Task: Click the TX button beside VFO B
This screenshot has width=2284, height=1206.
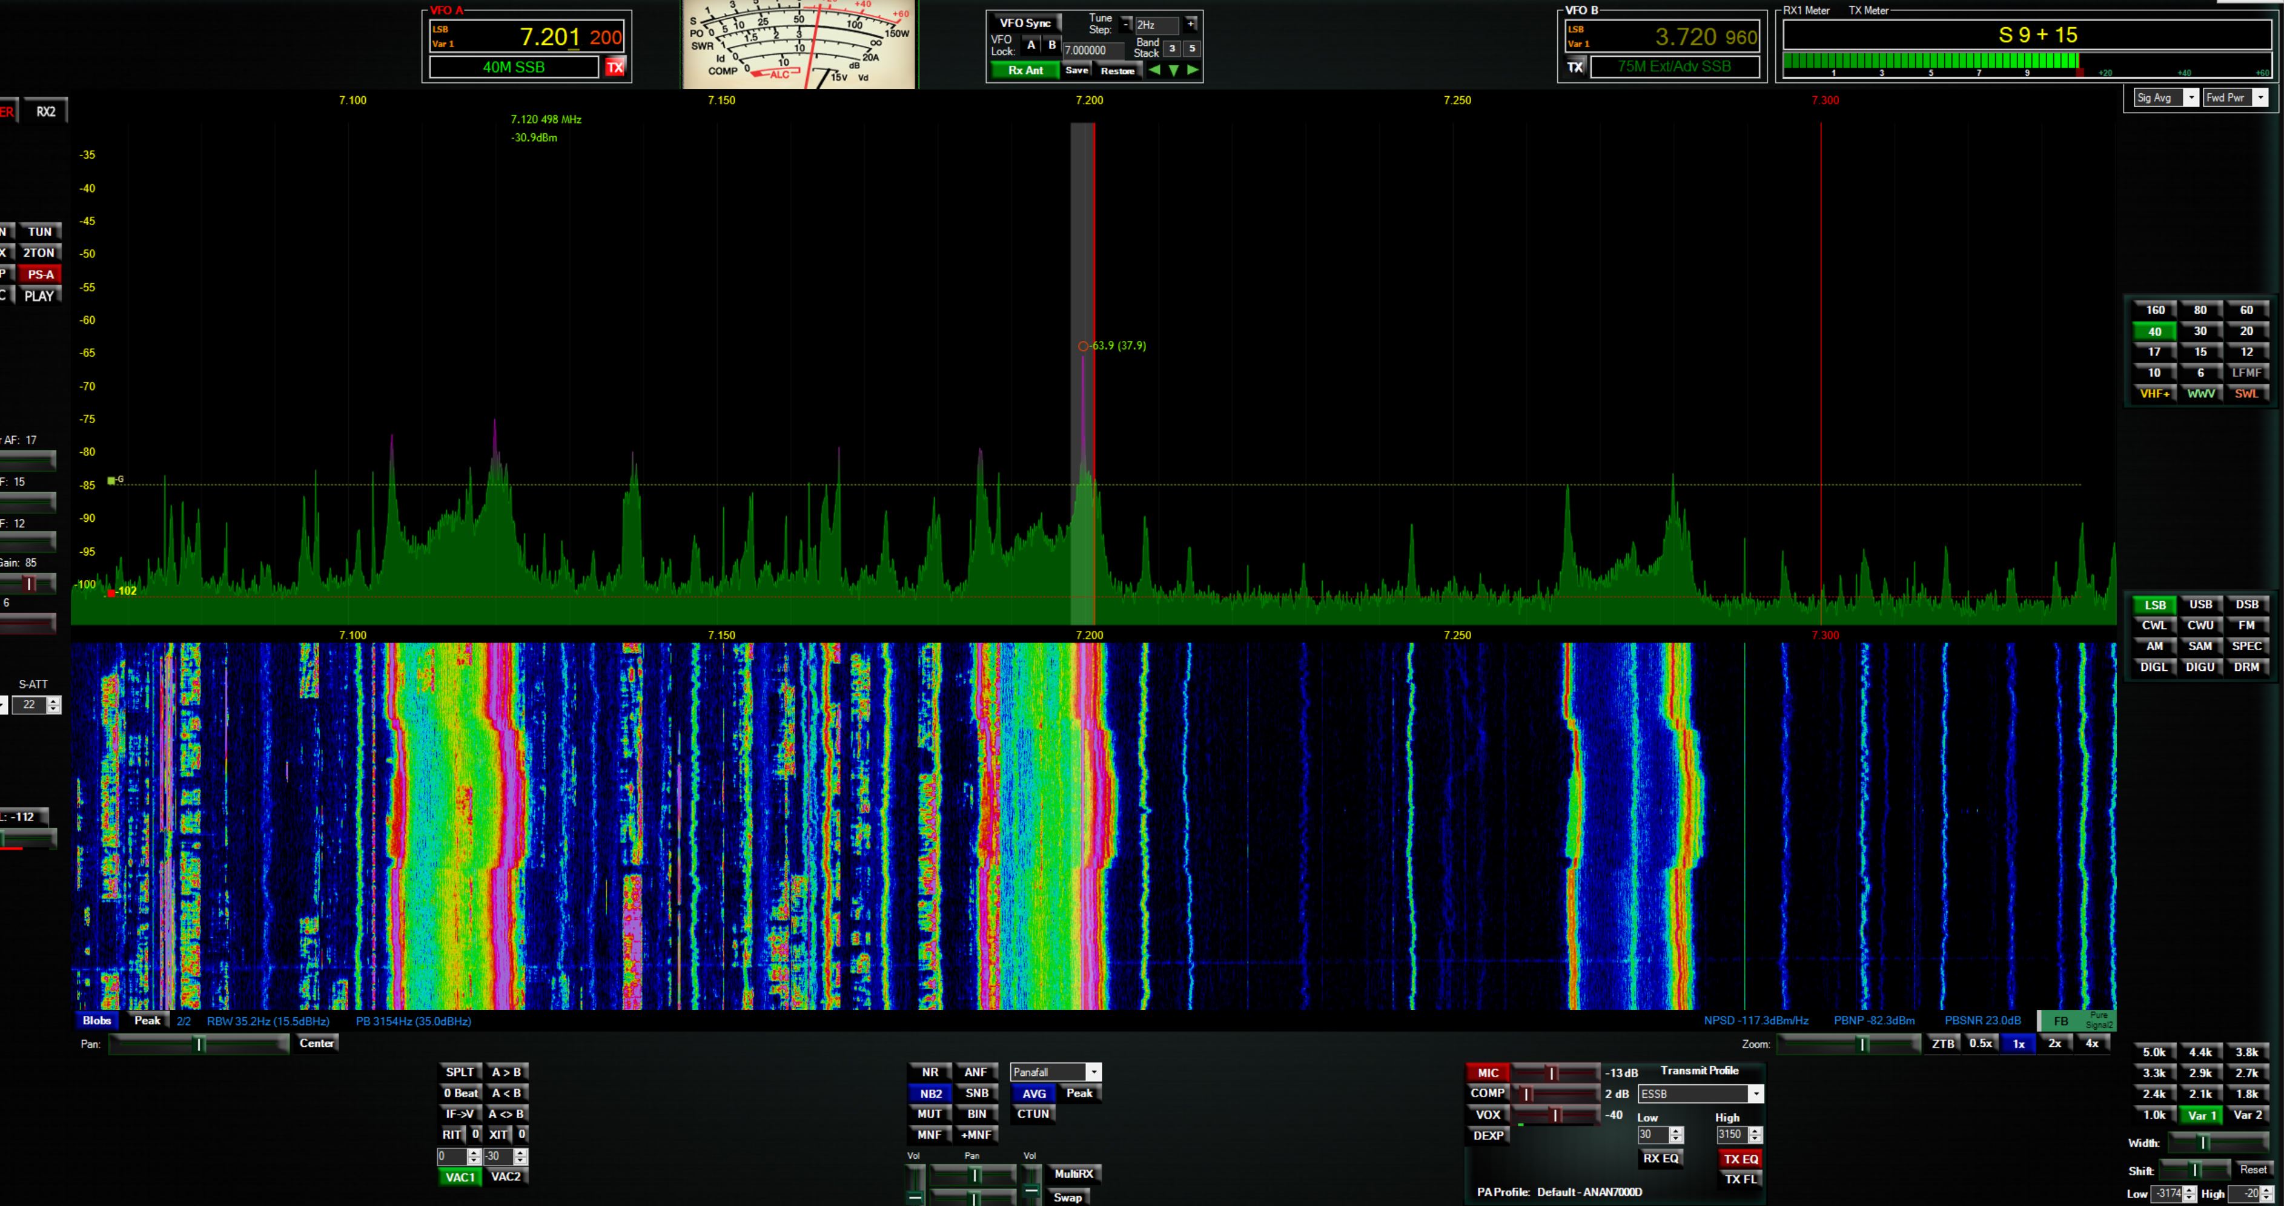Action: tap(1575, 67)
